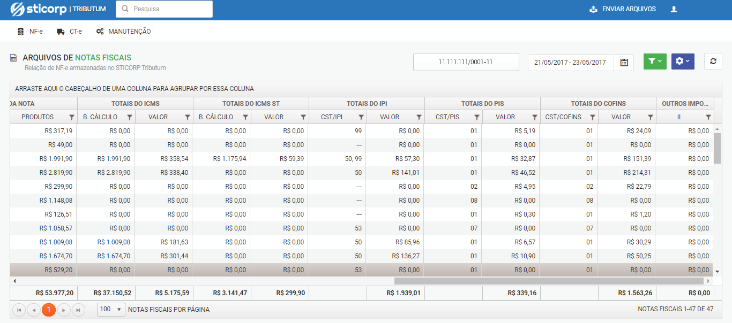The height and width of the screenshot is (323, 732).
Task: Filter the ICMS Valor column
Action: tap(188, 117)
